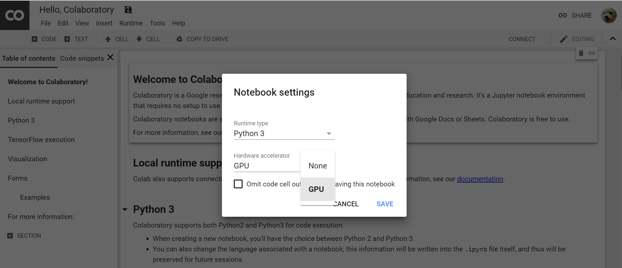The image size is (622, 268).
Task: Choose GPU in accelerator list
Action: coord(316,189)
